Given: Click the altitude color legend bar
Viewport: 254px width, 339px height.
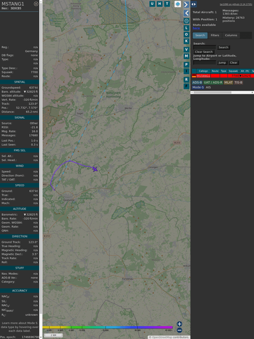Looking at the screenshot, I should [107, 327].
